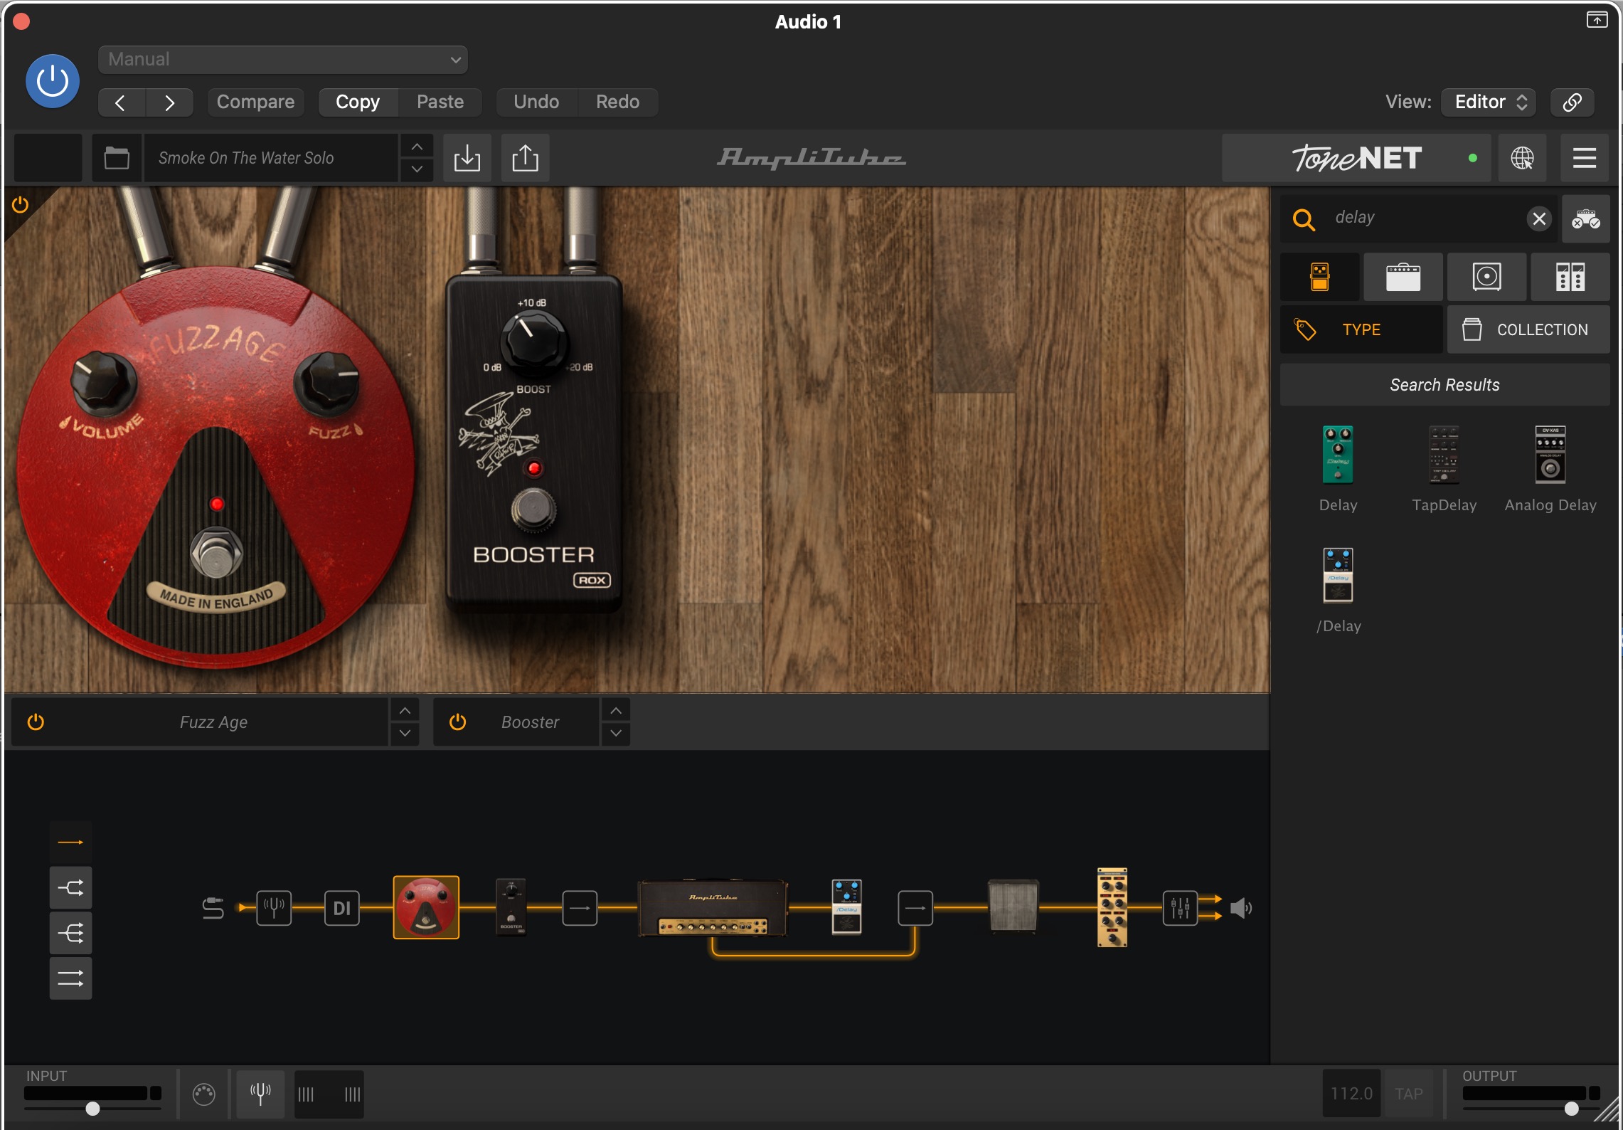Viewport: 1623px width, 1130px height.
Task: Click Fuzz Age slot down chevron
Action: click(404, 734)
